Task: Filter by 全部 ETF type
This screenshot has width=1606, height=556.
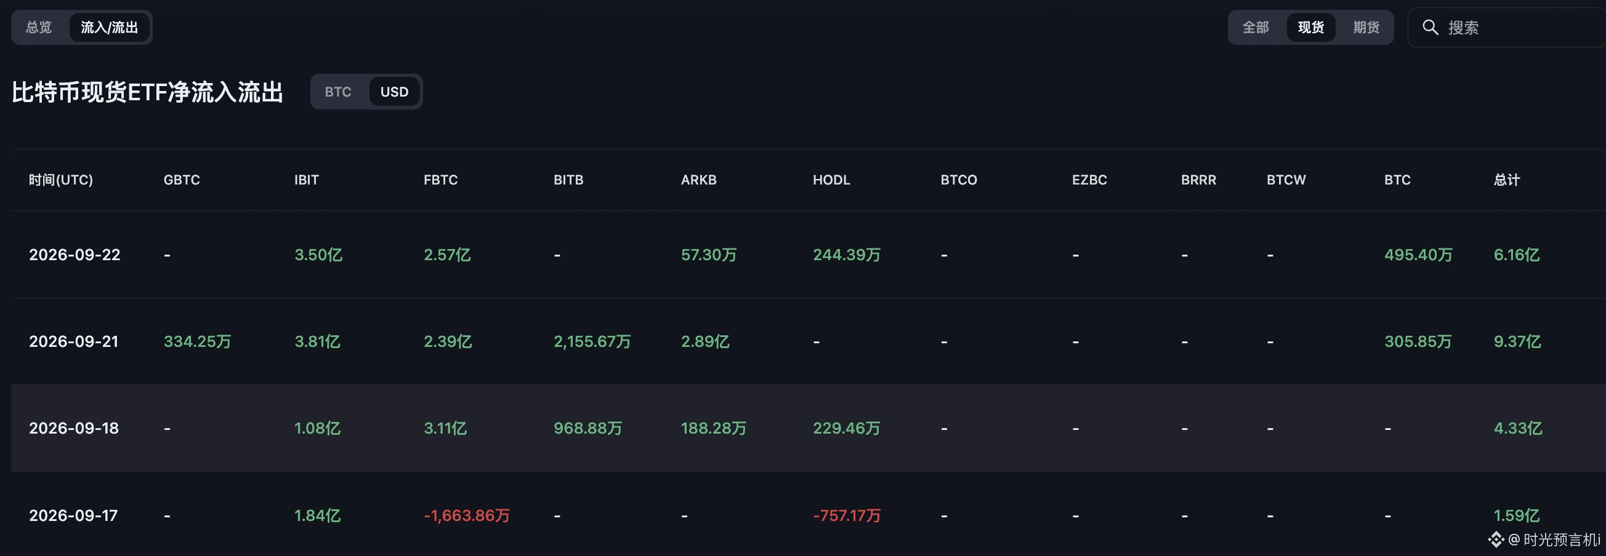Action: 1255,28
